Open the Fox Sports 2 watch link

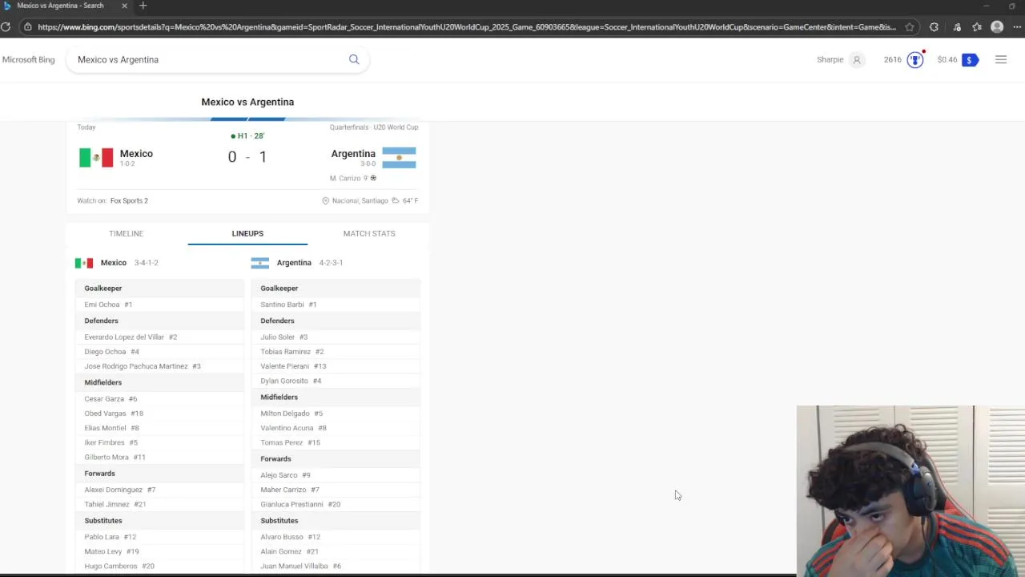129,200
